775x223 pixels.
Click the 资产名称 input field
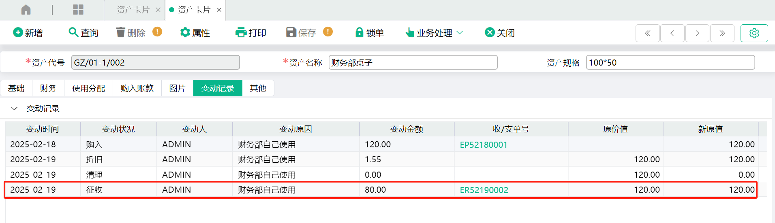click(x=413, y=62)
